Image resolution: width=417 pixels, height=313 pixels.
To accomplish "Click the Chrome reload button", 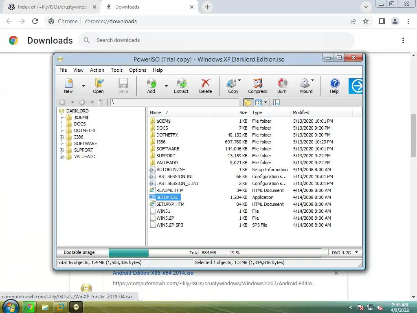I will (35, 21).
